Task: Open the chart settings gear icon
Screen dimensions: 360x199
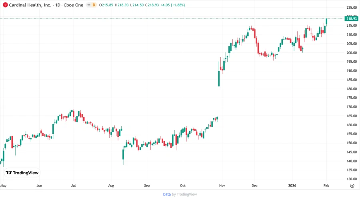Action: coord(352,186)
